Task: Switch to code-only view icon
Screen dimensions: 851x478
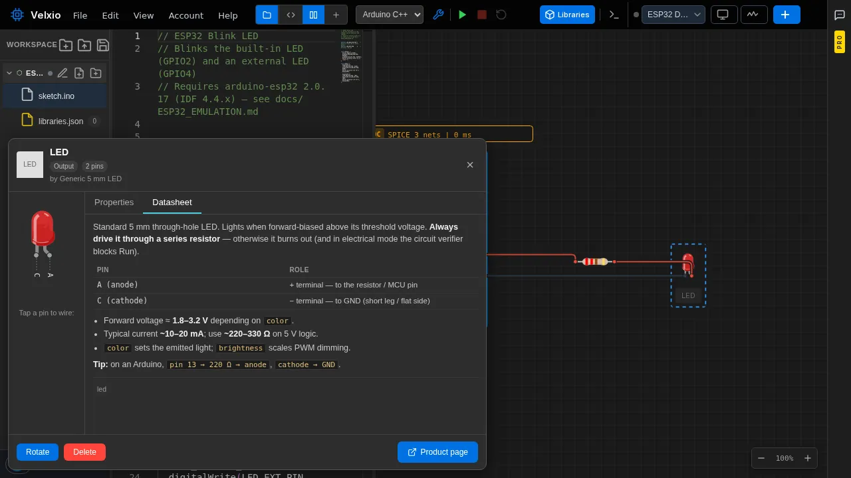Action: click(x=291, y=15)
